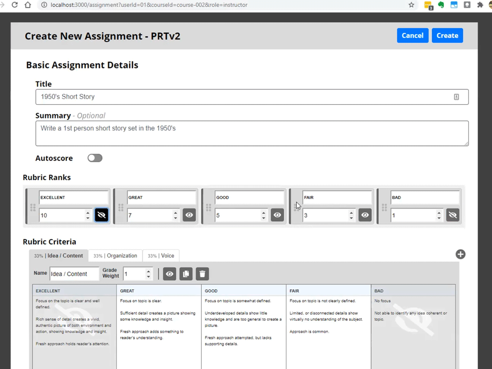Increase the Grade Weight value
492x369 pixels.
148,271
